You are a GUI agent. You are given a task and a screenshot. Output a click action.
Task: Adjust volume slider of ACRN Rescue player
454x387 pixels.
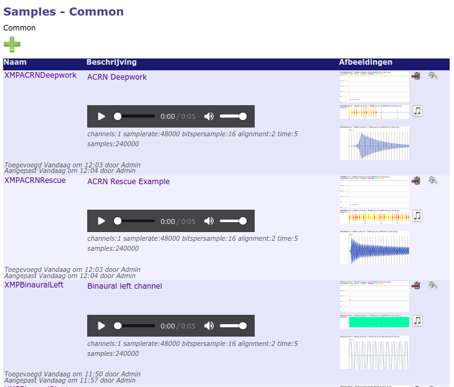click(234, 221)
